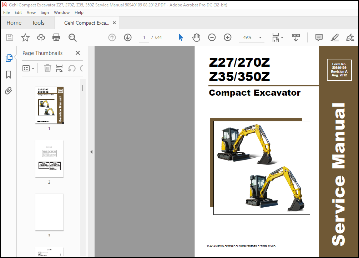The width and height of the screenshot is (359, 258).
Task: Open the Sign menu
Action: click(45, 12)
